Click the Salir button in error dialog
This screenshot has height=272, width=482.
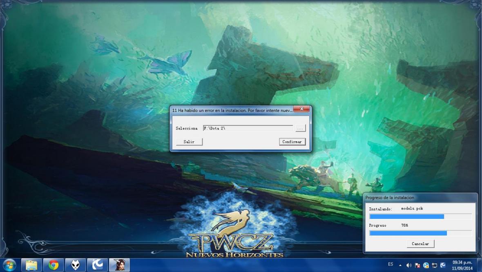[189, 142]
